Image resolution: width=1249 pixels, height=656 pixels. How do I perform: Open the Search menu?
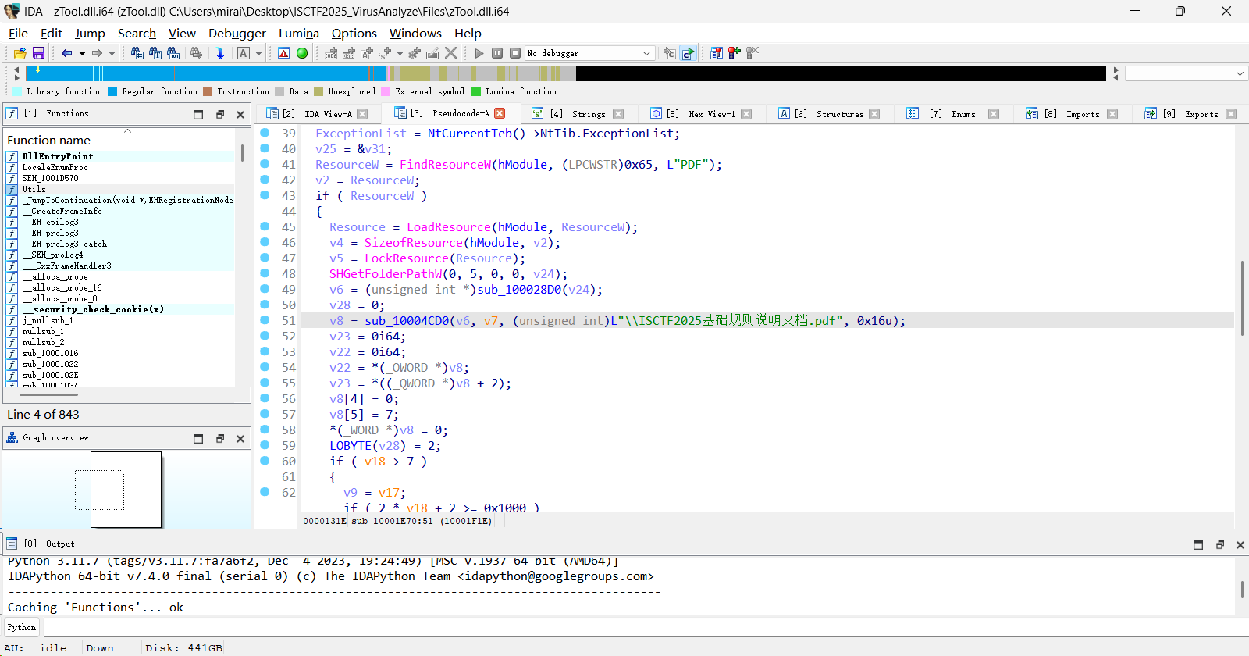tap(137, 33)
